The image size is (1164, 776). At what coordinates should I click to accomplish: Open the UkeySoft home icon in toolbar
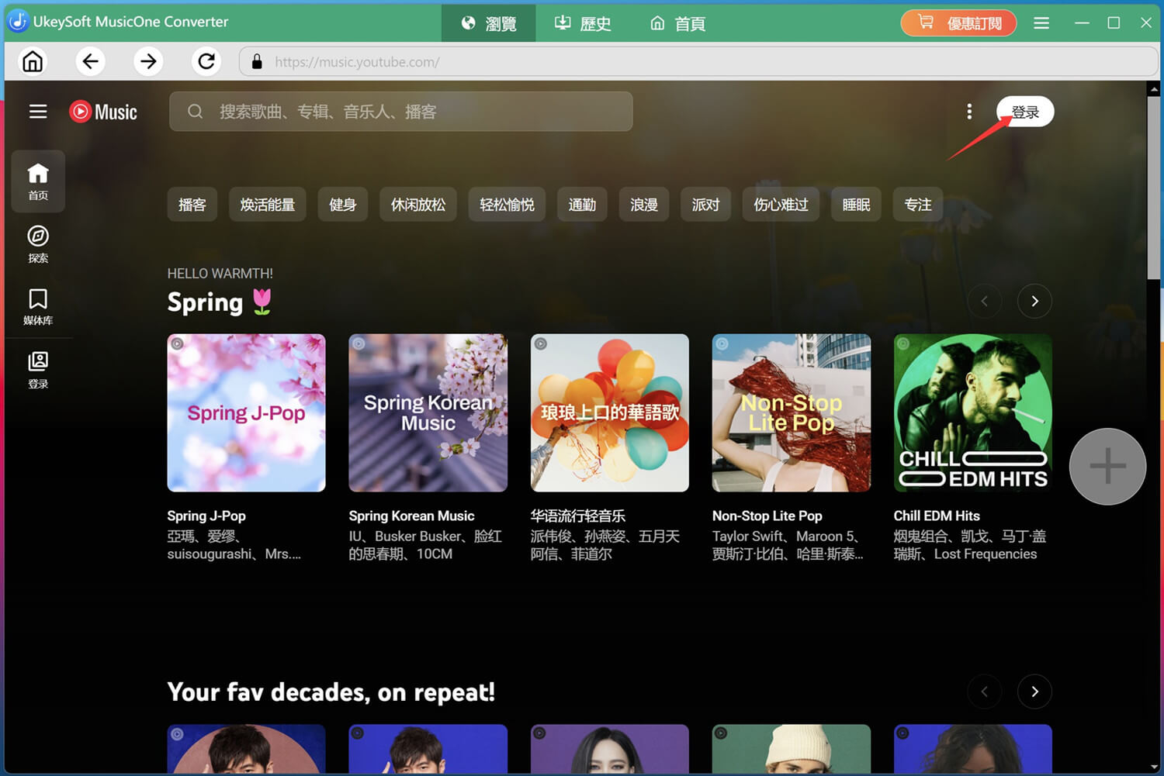click(x=32, y=61)
